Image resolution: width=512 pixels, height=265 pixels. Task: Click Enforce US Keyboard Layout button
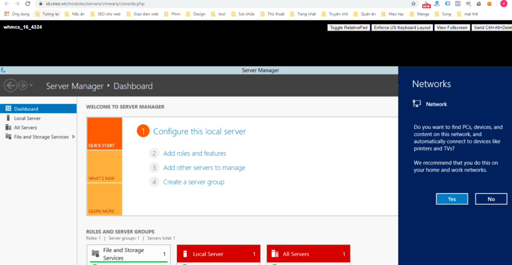[402, 27]
